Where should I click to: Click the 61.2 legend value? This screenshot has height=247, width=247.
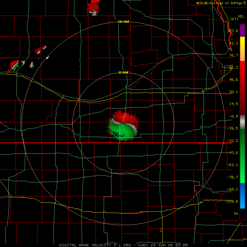point(234,68)
